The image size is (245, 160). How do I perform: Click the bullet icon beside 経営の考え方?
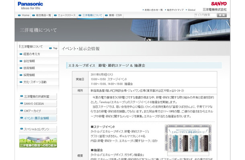click(x=21, y=54)
